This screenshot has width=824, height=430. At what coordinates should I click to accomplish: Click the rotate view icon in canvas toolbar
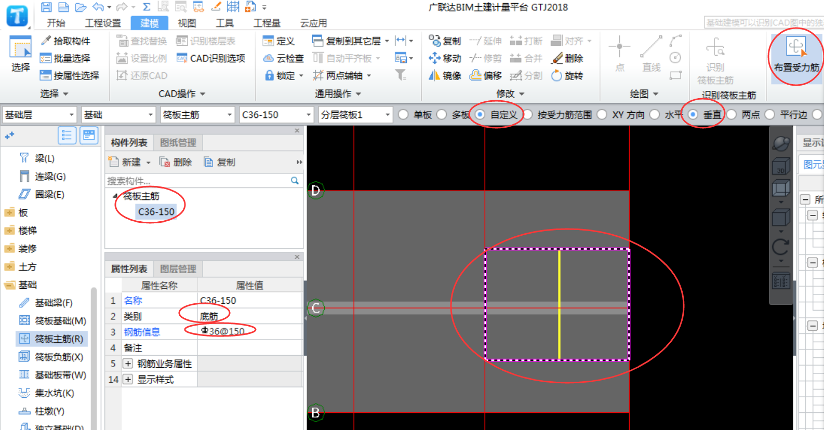coord(781,247)
